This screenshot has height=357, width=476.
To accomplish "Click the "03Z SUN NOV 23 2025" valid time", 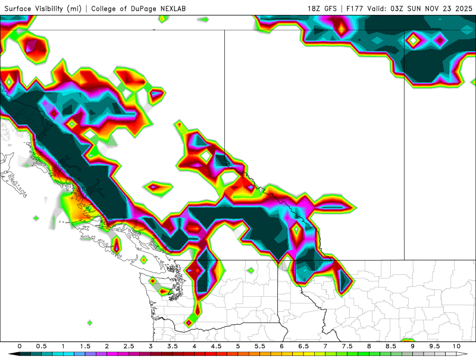I will [431, 8].
